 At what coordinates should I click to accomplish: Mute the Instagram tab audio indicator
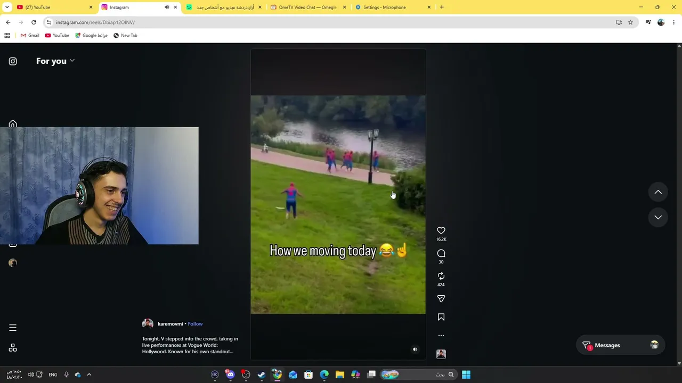point(166,7)
